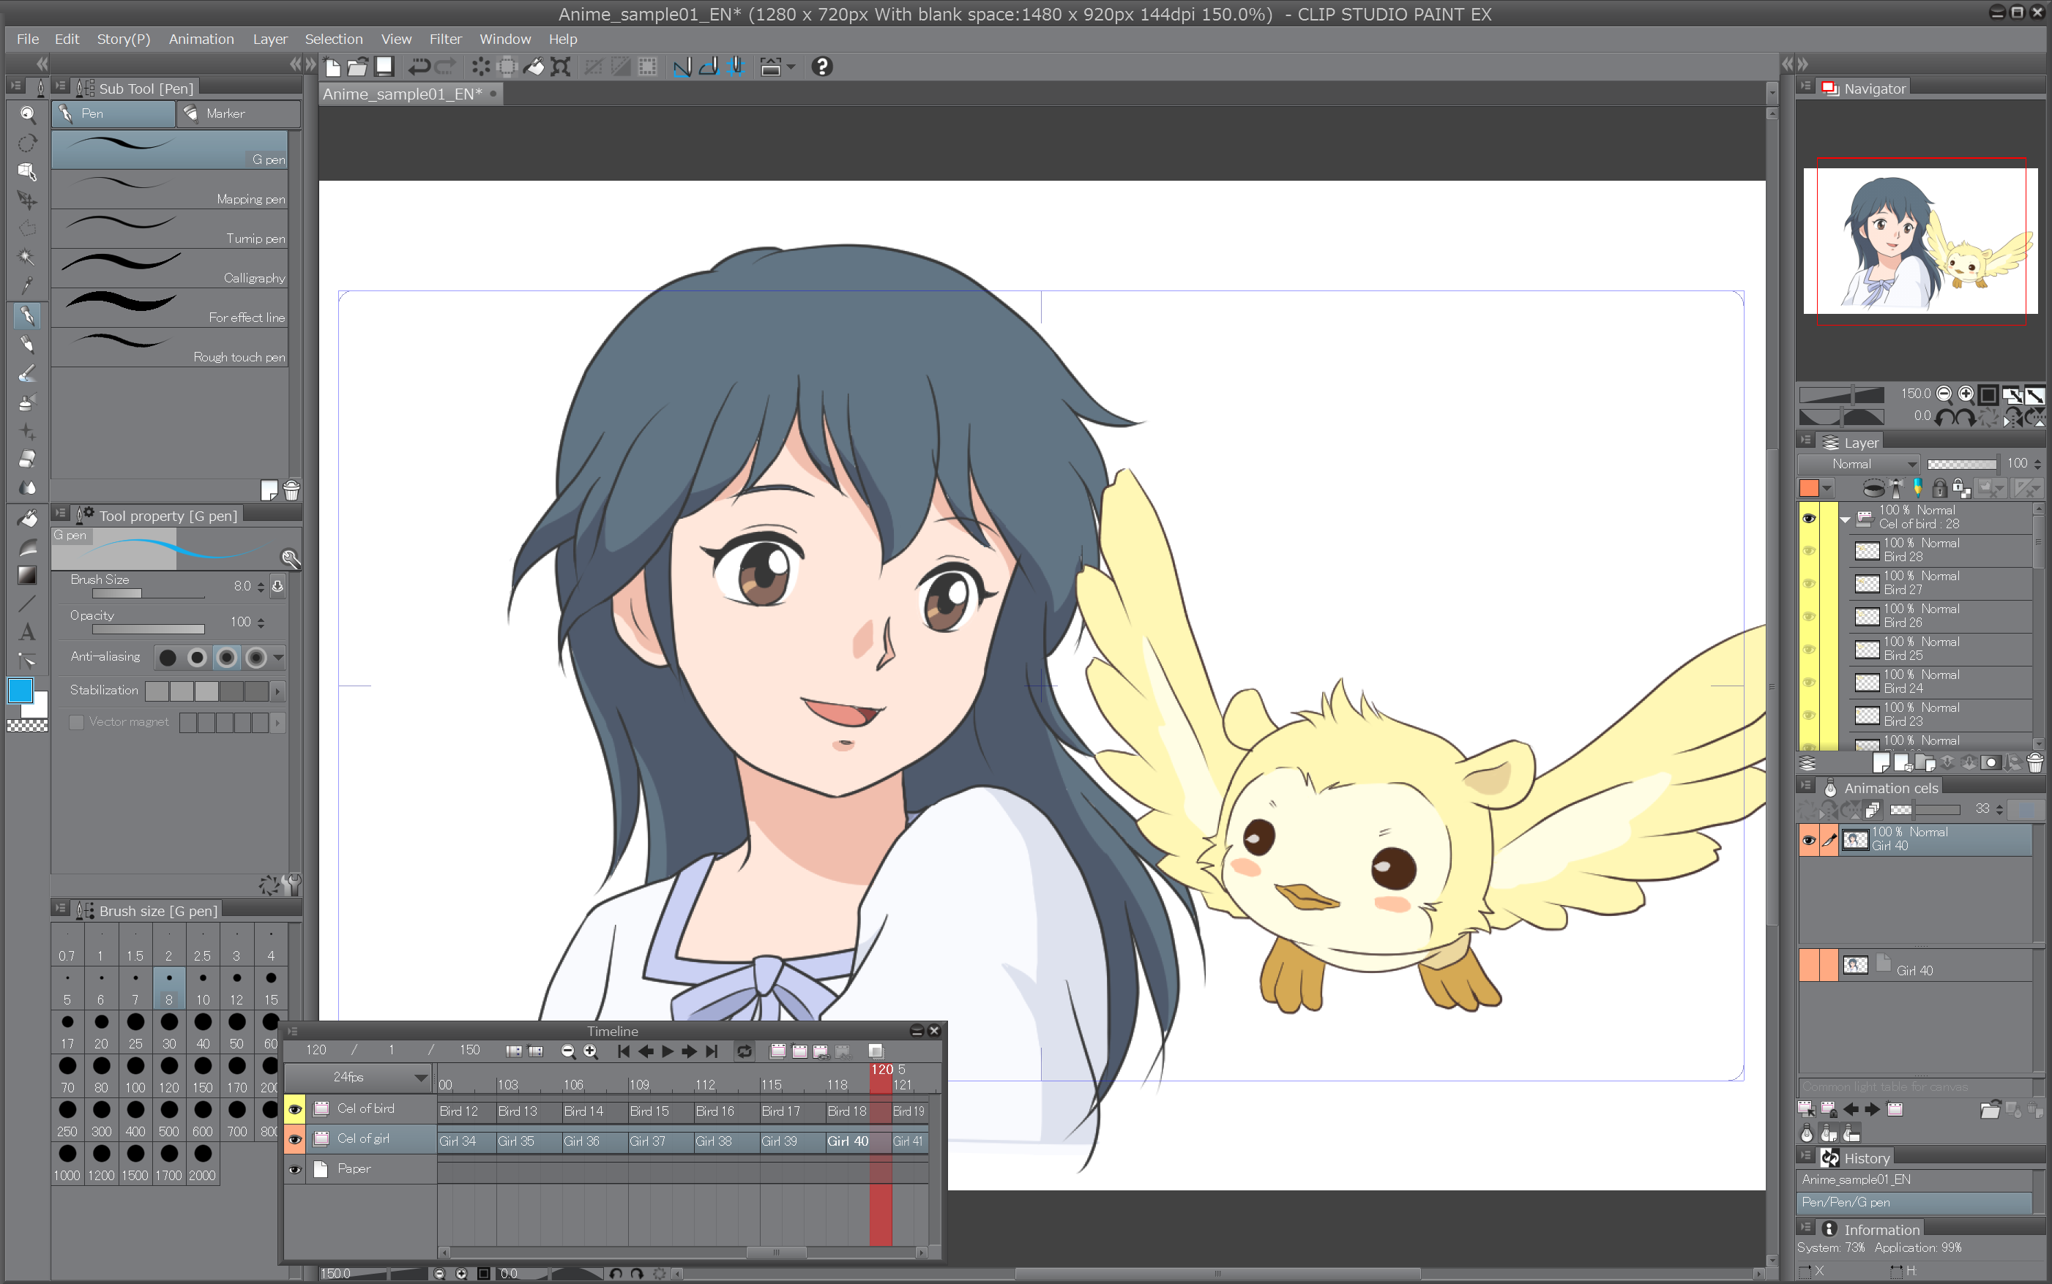Collapse the Cel of bird folder

(1844, 518)
